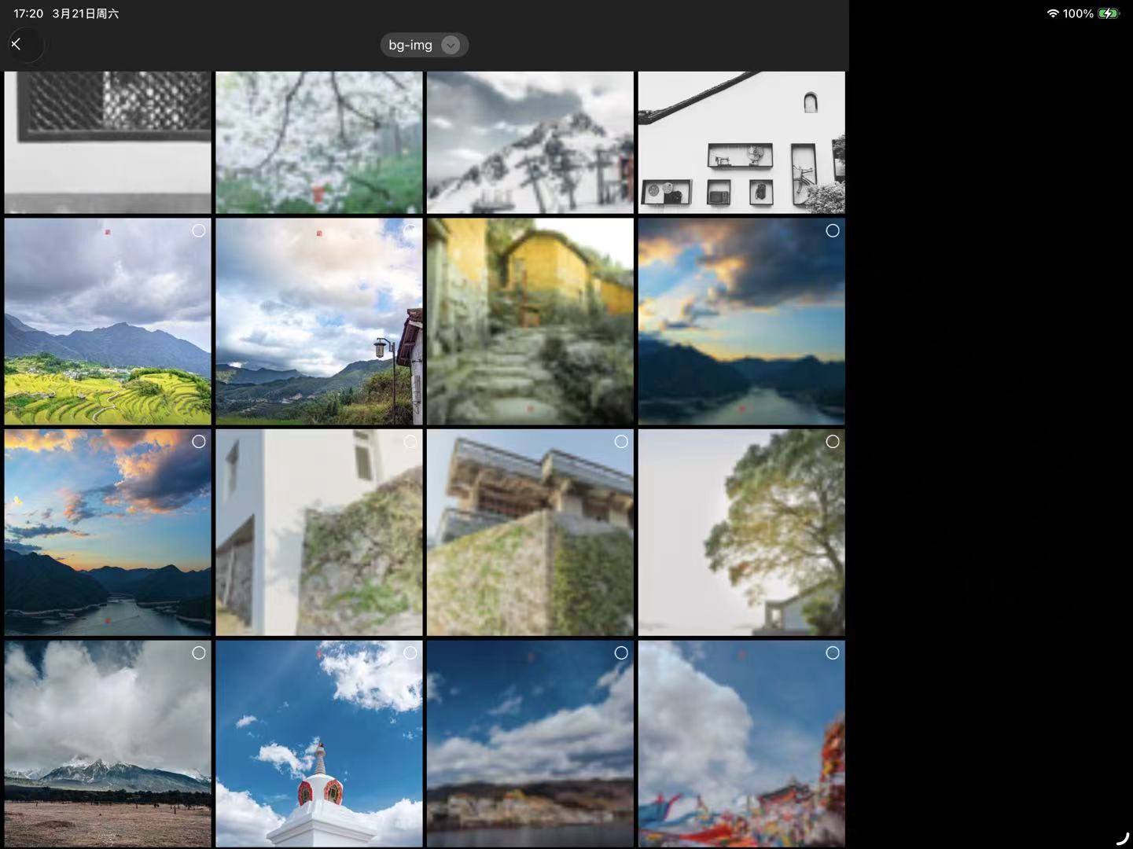Screen dimensions: 1133x849
Task: Mark circle on lakeside town photo
Action: click(x=621, y=652)
